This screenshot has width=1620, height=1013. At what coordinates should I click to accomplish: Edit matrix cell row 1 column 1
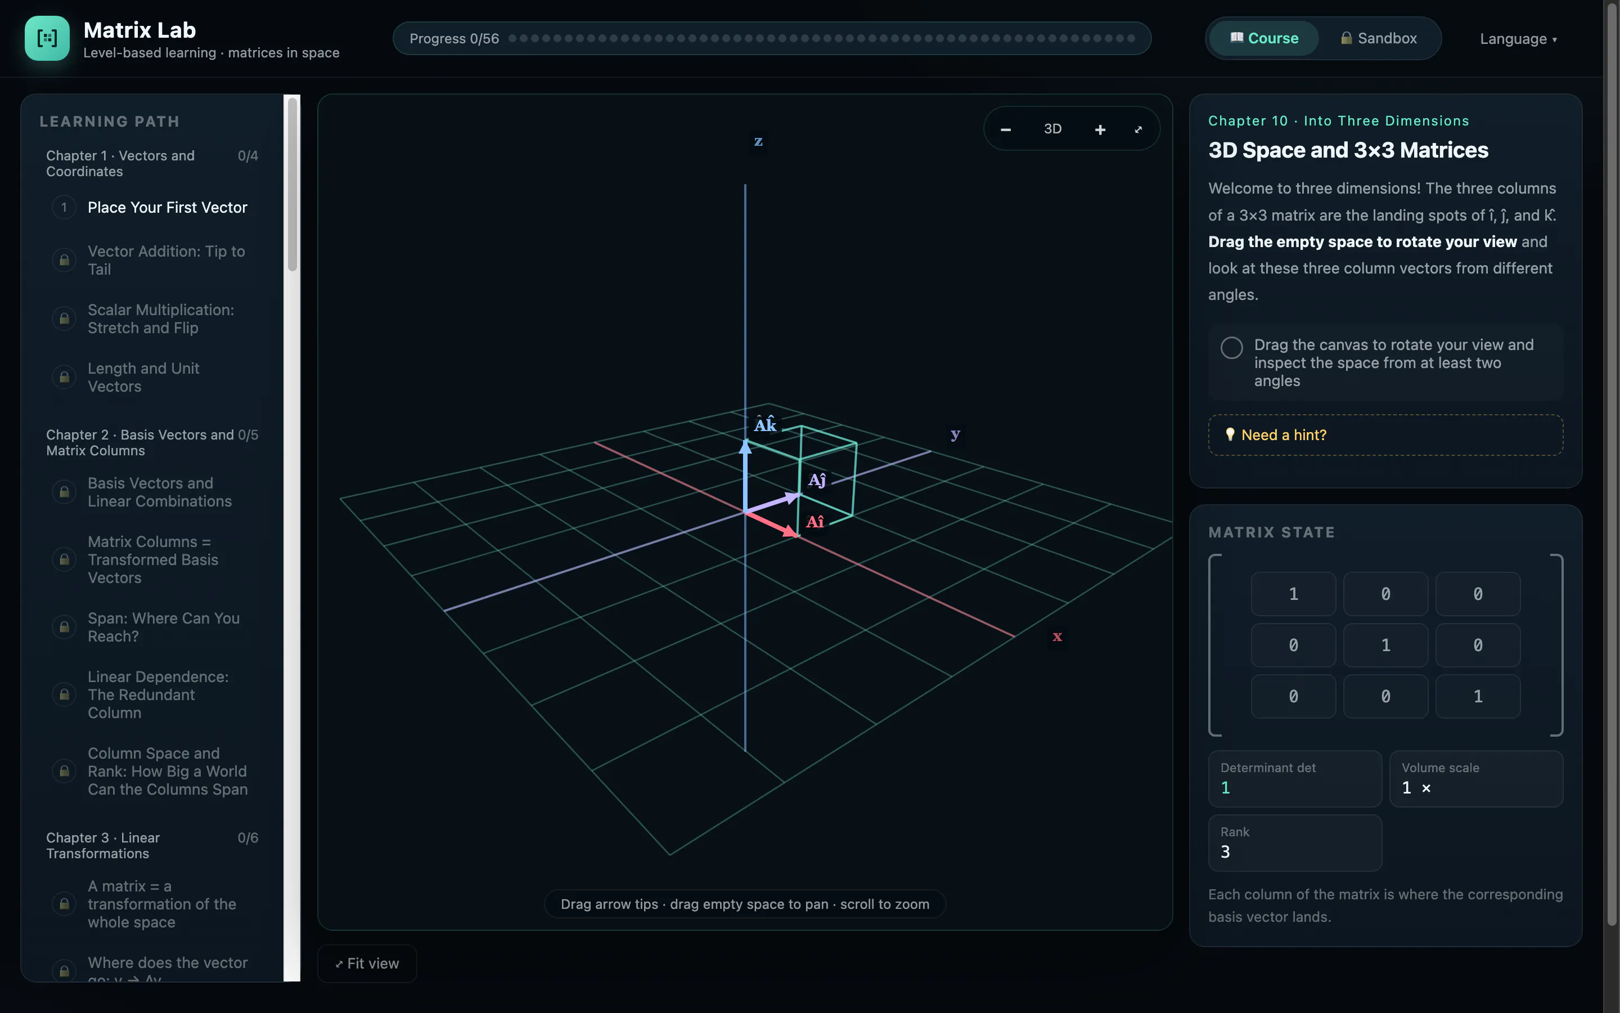[x=1293, y=594]
